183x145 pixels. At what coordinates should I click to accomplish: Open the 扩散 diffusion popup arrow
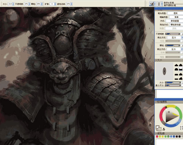pos(55,4)
